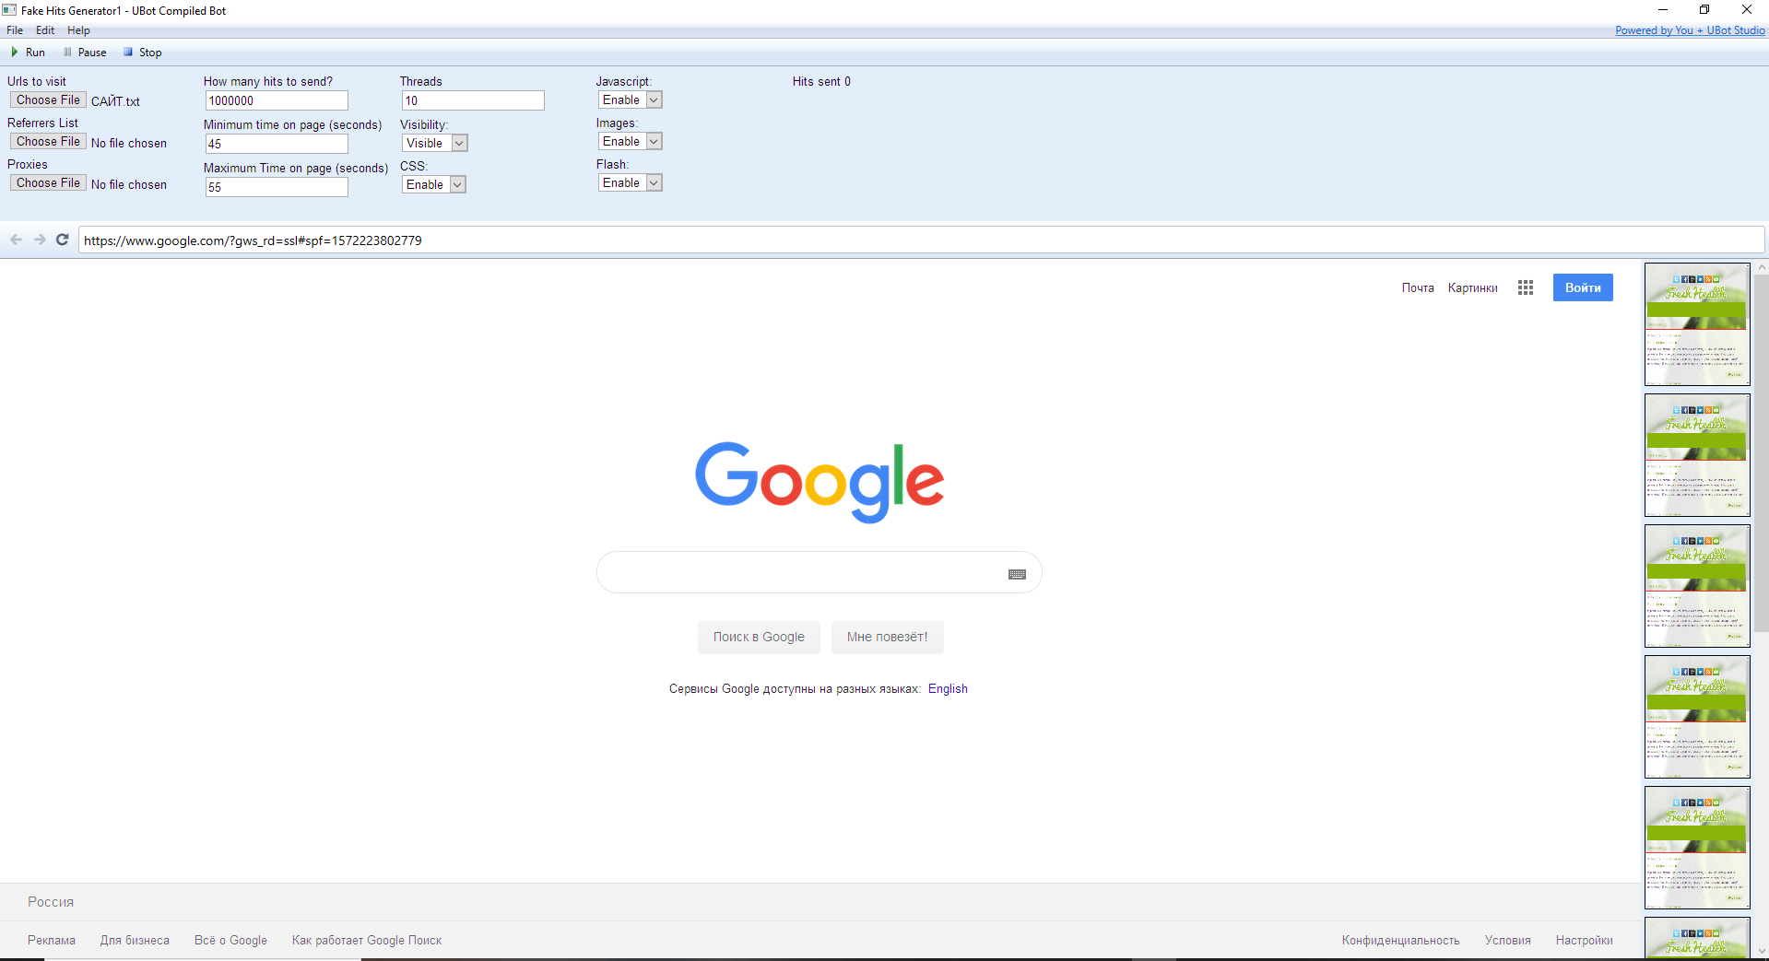Screen dimensions: 1769x961
Task: Go back in the embedded browser
Action: pyautogui.click(x=16, y=240)
